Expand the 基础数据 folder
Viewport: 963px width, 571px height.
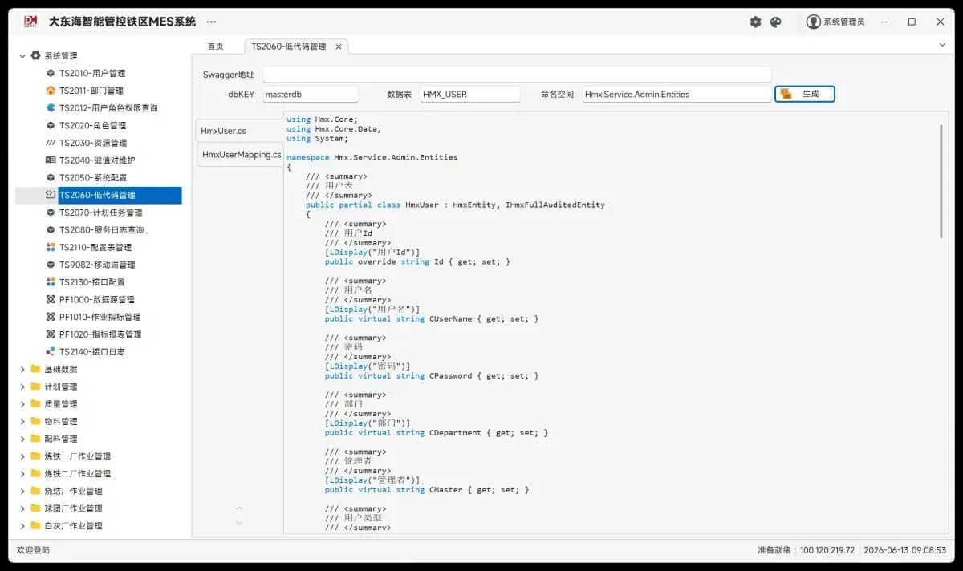point(22,369)
